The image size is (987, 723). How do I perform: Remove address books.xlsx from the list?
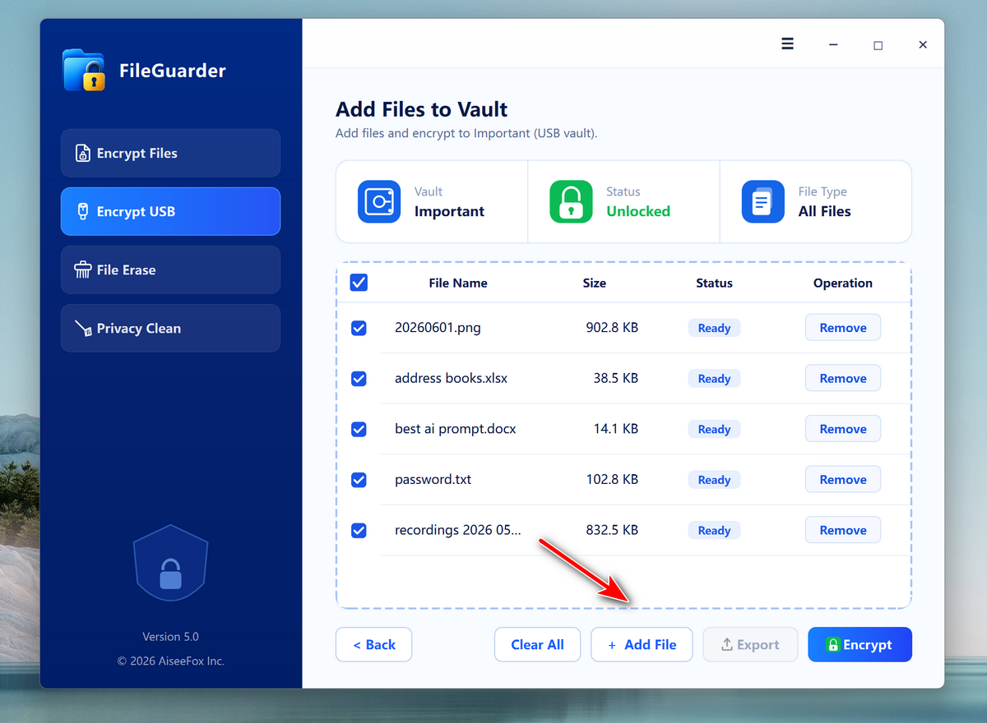[843, 379]
